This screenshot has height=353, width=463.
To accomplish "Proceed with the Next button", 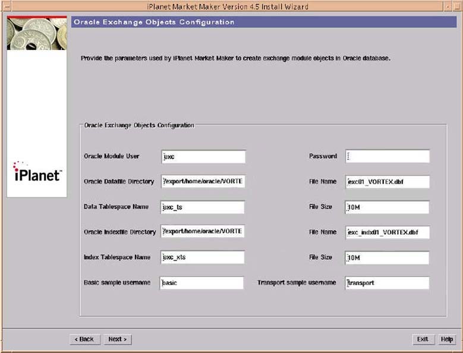I will coord(118,339).
